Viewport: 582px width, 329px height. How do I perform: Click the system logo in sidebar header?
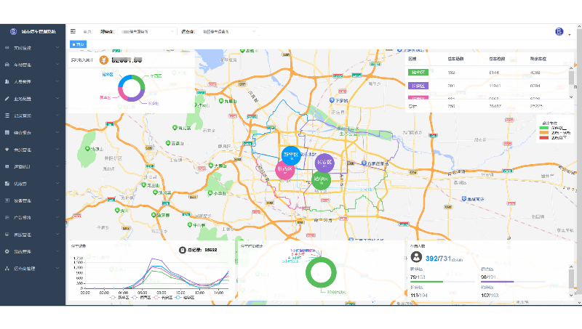click(x=13, y=31)
